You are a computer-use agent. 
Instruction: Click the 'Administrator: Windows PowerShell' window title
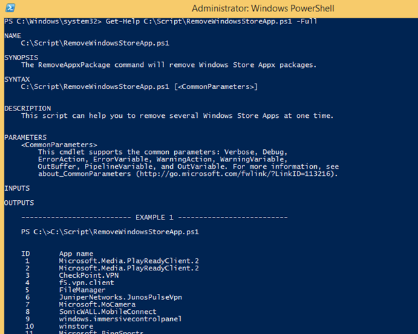tap(263, 9)
